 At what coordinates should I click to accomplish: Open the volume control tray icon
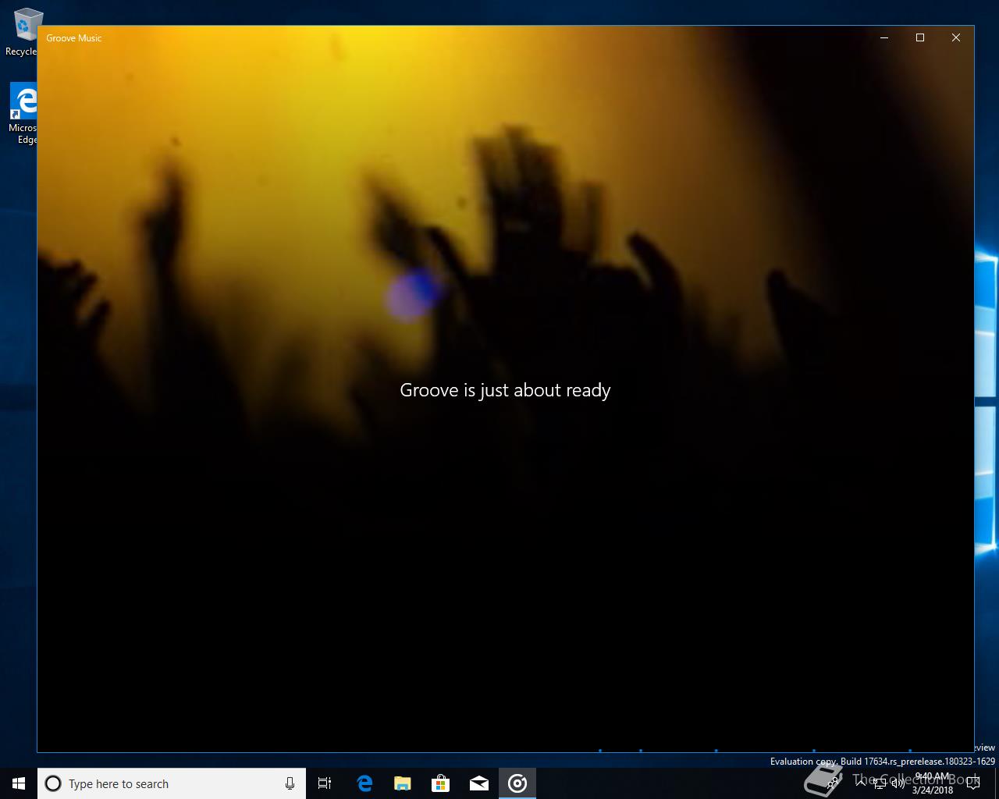[x=898, y=783]
